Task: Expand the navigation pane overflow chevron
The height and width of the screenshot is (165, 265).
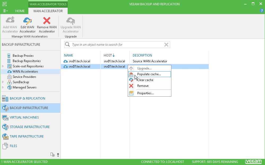Action: (x=58, y=155)
